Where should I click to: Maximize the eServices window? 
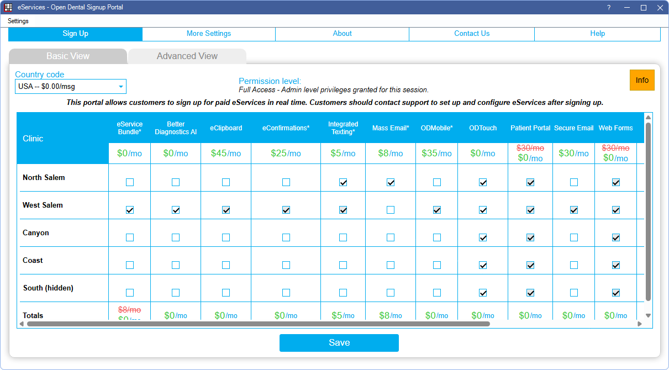644,7
